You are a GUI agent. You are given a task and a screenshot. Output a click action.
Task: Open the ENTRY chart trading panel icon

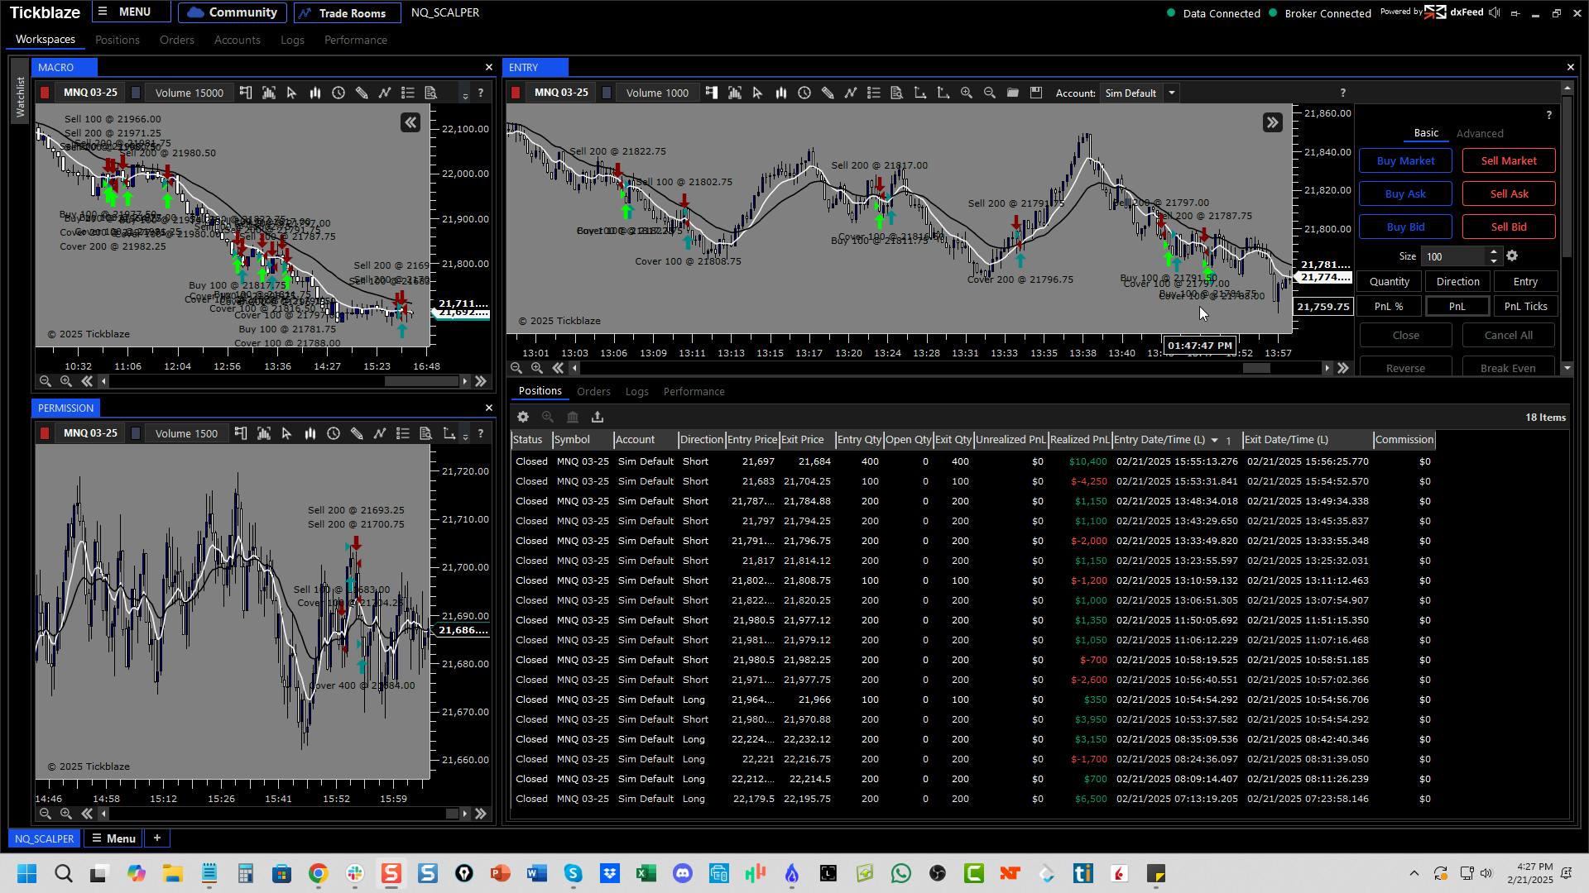pos(712,93)
